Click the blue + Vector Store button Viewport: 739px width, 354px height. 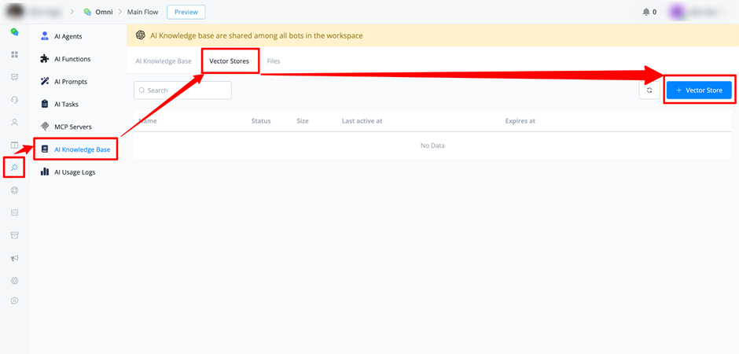click(699, 90)
